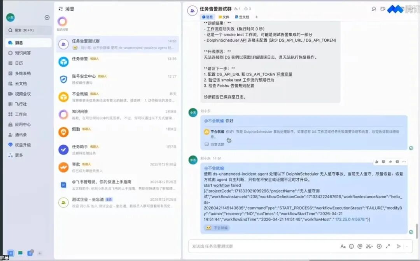Click the read-status check on 你好 message

coord(411,148)
